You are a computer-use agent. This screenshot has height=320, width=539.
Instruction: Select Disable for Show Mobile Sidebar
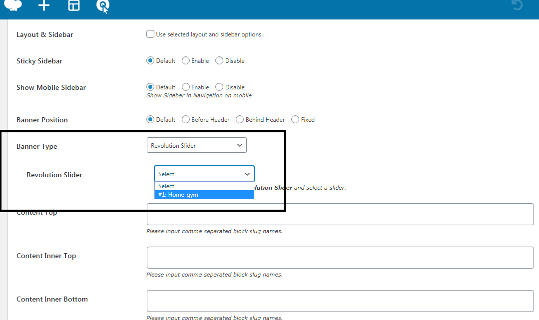219,87
